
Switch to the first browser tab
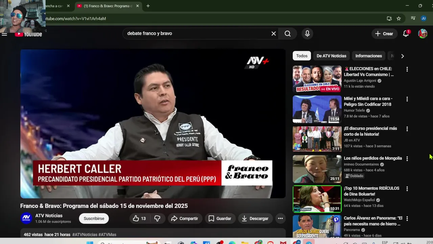tap(57, 6)
